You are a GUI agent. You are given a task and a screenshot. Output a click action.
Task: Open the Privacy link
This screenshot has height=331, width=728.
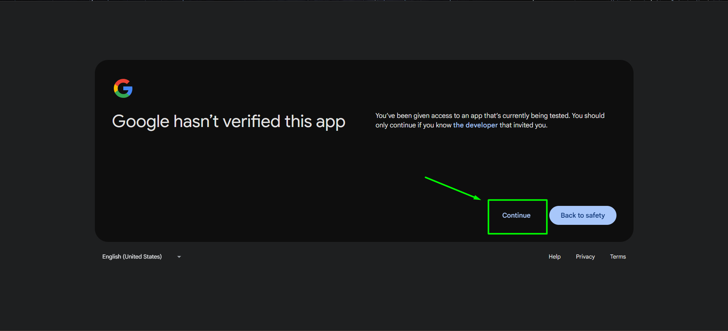coord(585,257)
